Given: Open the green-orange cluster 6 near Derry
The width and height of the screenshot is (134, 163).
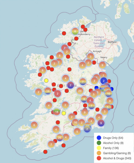Looking at the screenshot, I should [75, 31].
